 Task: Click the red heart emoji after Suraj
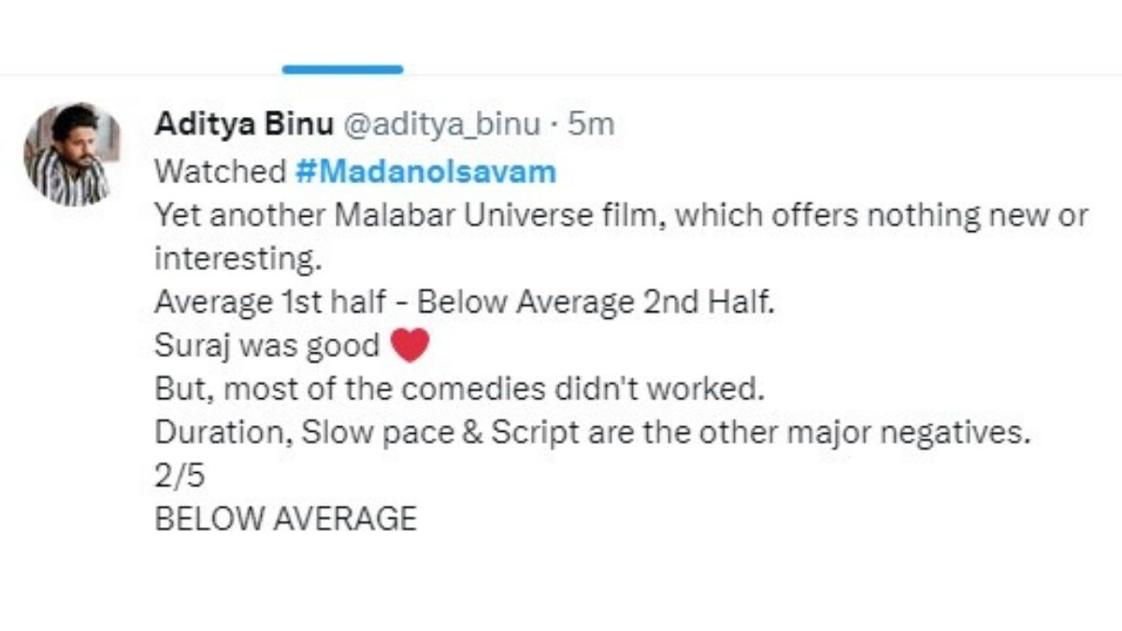408,347
